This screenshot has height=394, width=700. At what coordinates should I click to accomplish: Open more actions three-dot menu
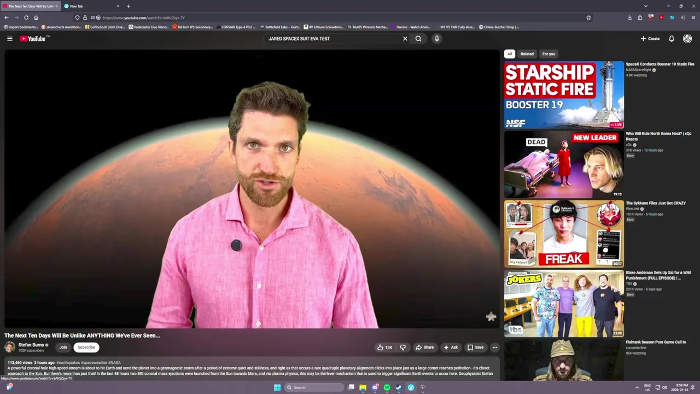(x=495, y=347)
